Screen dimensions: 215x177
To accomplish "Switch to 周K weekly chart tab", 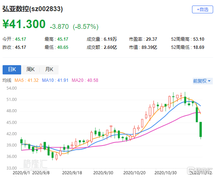I will click(x=30, y=70).
